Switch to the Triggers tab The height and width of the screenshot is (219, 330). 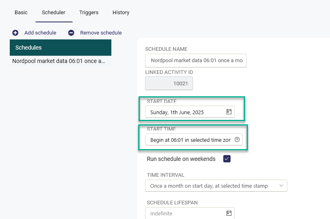89,13
